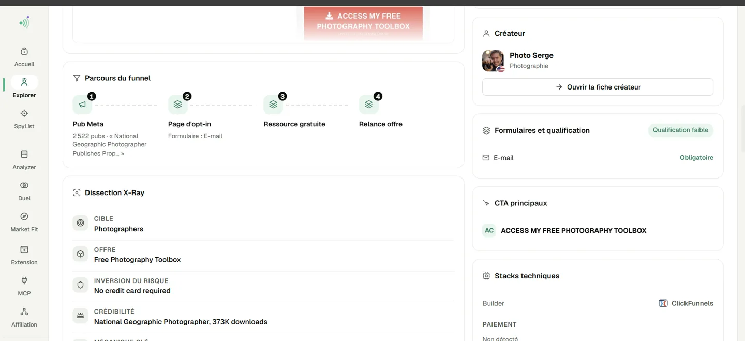Open the MCP plug icon
745x341 pixels.
click(x=24, y=280)
